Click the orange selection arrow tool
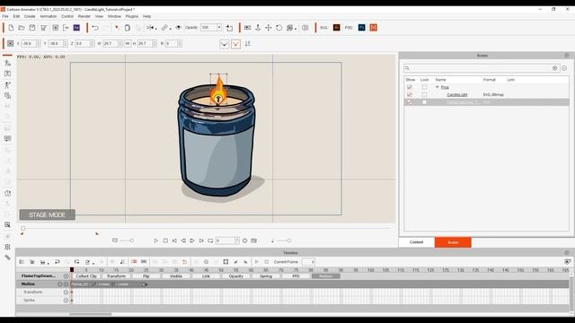 (x=117, y=28)
